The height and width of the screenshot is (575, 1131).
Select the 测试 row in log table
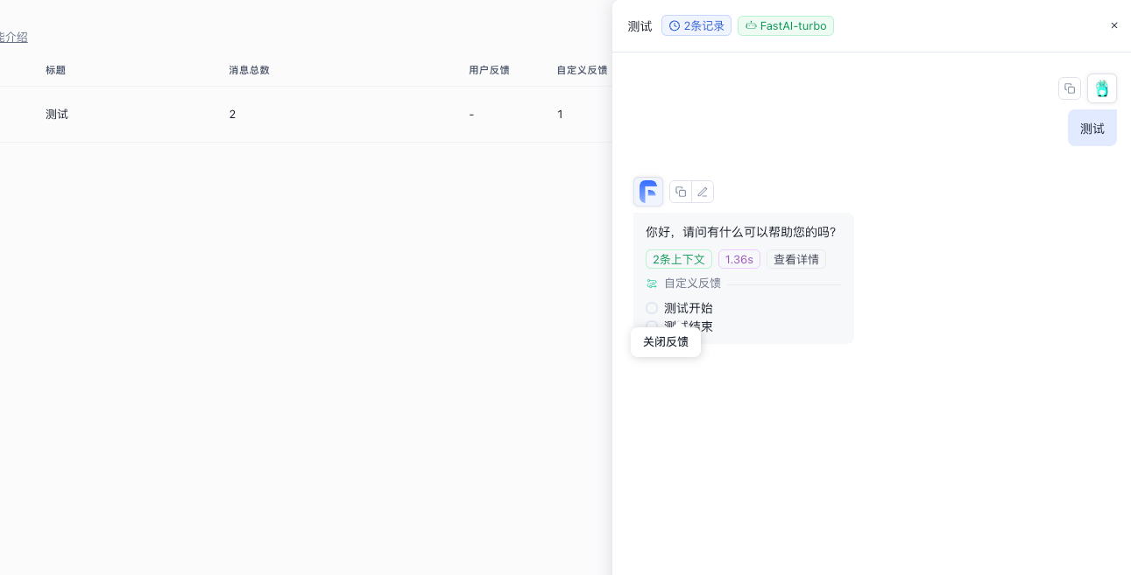(57, 115)
